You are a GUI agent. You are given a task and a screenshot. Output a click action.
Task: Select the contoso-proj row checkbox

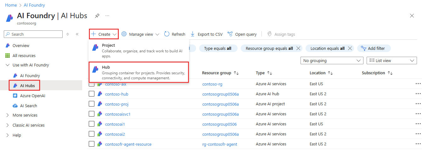click(x=92, y=104)
